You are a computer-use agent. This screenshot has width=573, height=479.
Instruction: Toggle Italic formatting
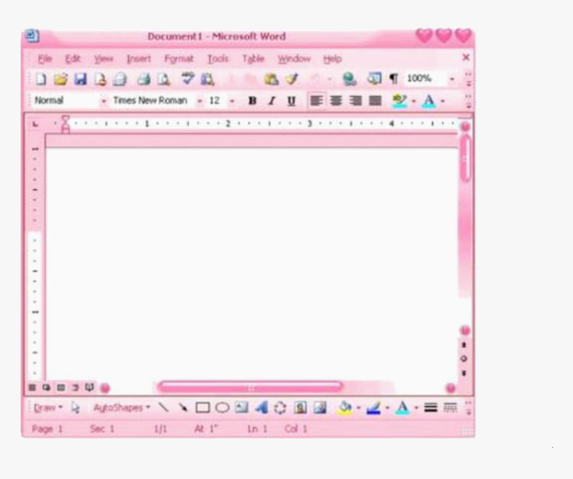[x=272, y=101]
